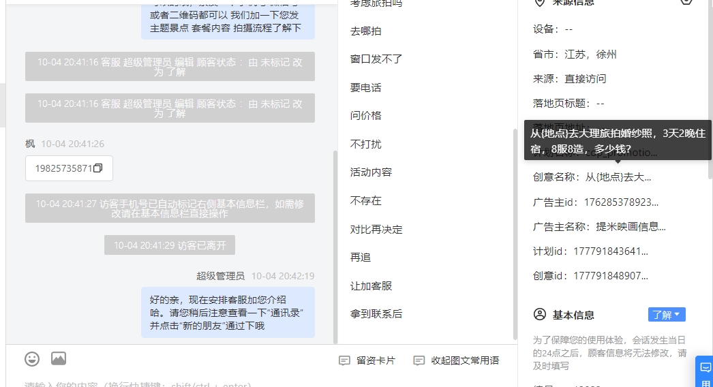Select quick phrase 不打扰

point(365,144)
